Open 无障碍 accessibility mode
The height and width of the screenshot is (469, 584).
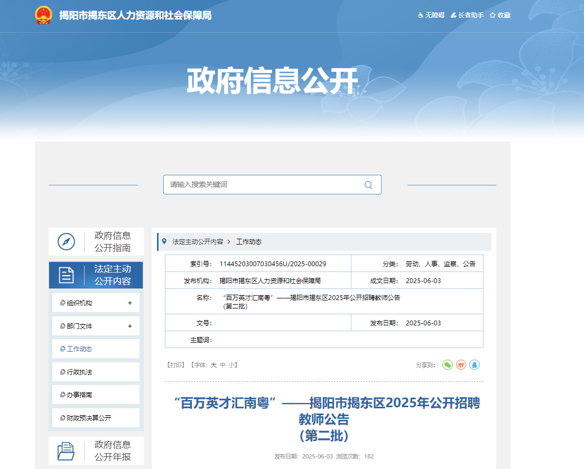point(431,15)
